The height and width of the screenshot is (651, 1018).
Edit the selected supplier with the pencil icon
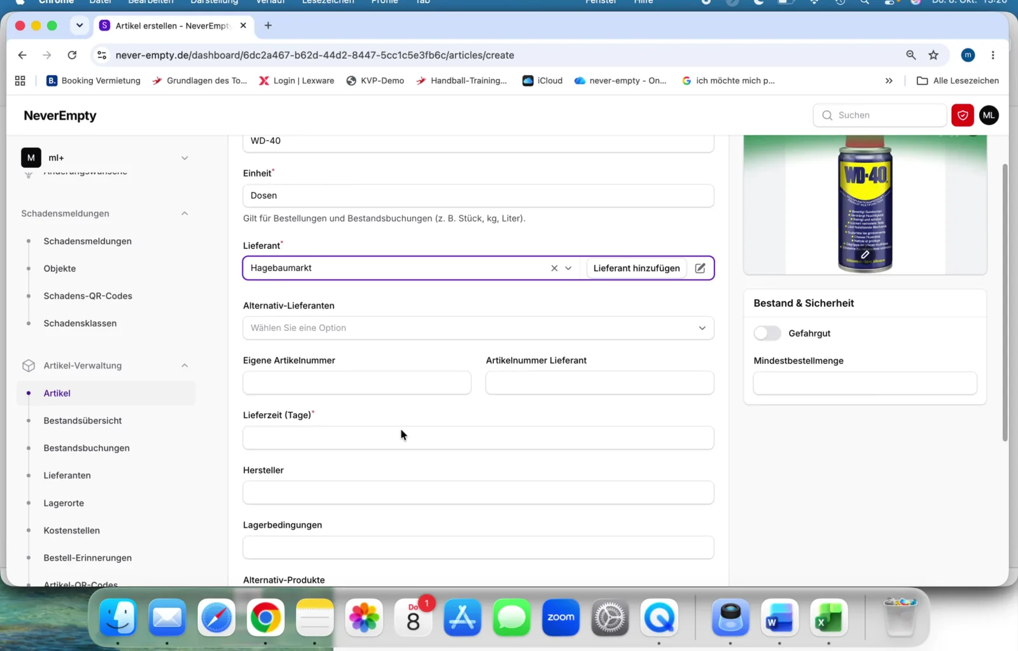(x=700, y=268)
